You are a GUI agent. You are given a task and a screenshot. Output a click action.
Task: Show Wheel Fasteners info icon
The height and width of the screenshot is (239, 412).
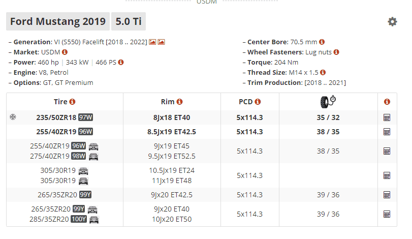coord(336,52)
